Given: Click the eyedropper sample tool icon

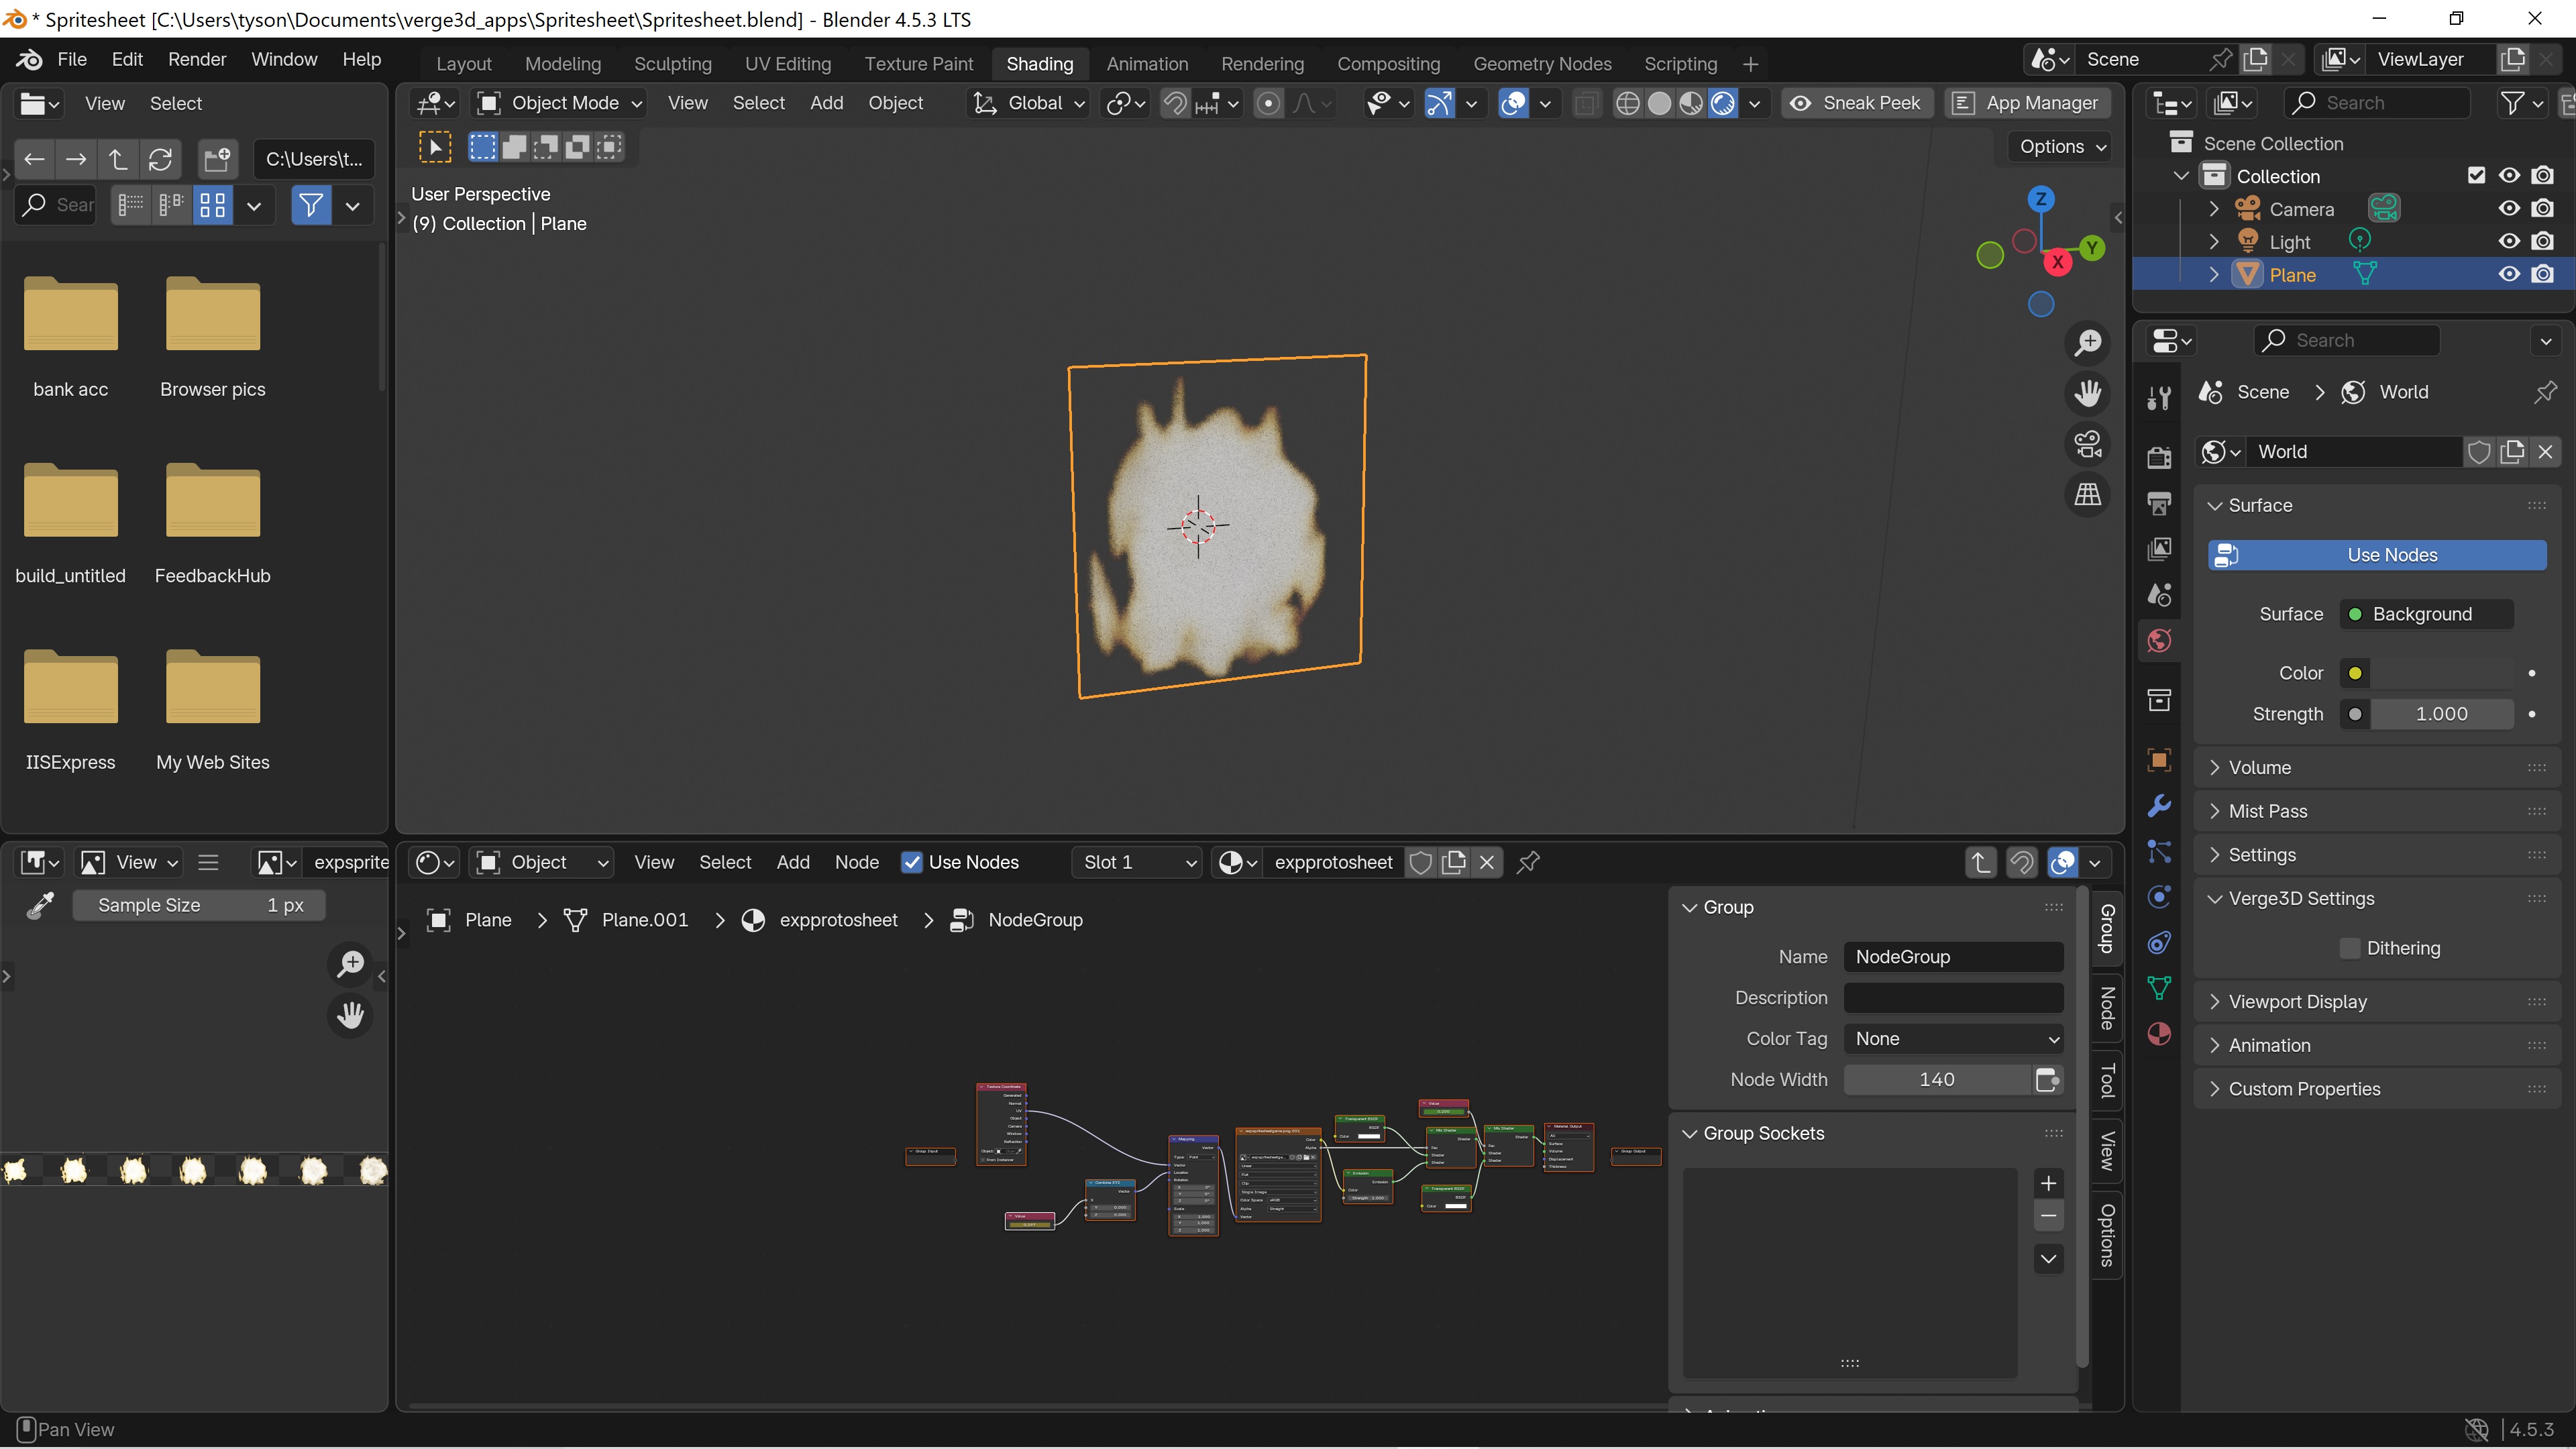Looking at the screenshot, I should pyautogui.click(x=40, y=906).
